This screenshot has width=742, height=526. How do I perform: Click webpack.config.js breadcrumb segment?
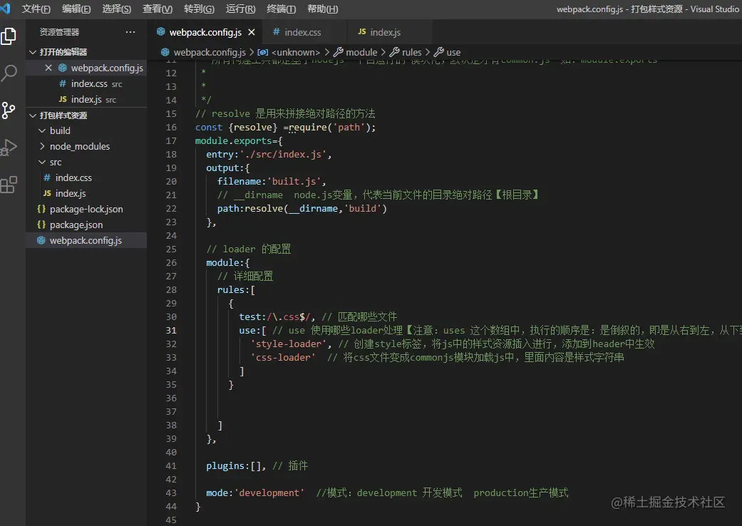coord(210,52)
